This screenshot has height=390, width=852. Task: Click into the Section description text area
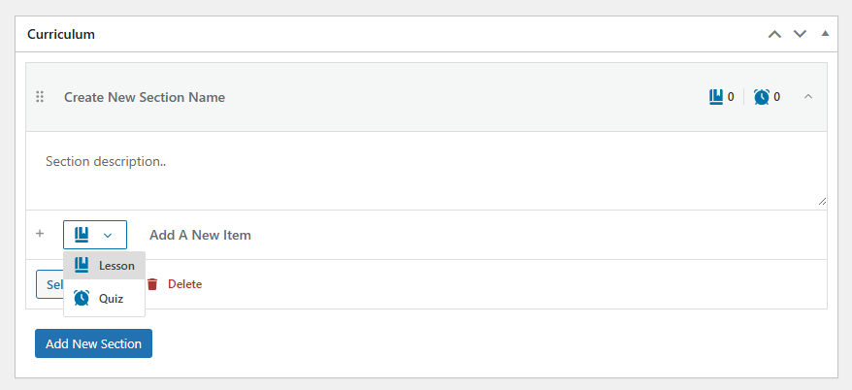pyautogui.click(x=427, y=171)
